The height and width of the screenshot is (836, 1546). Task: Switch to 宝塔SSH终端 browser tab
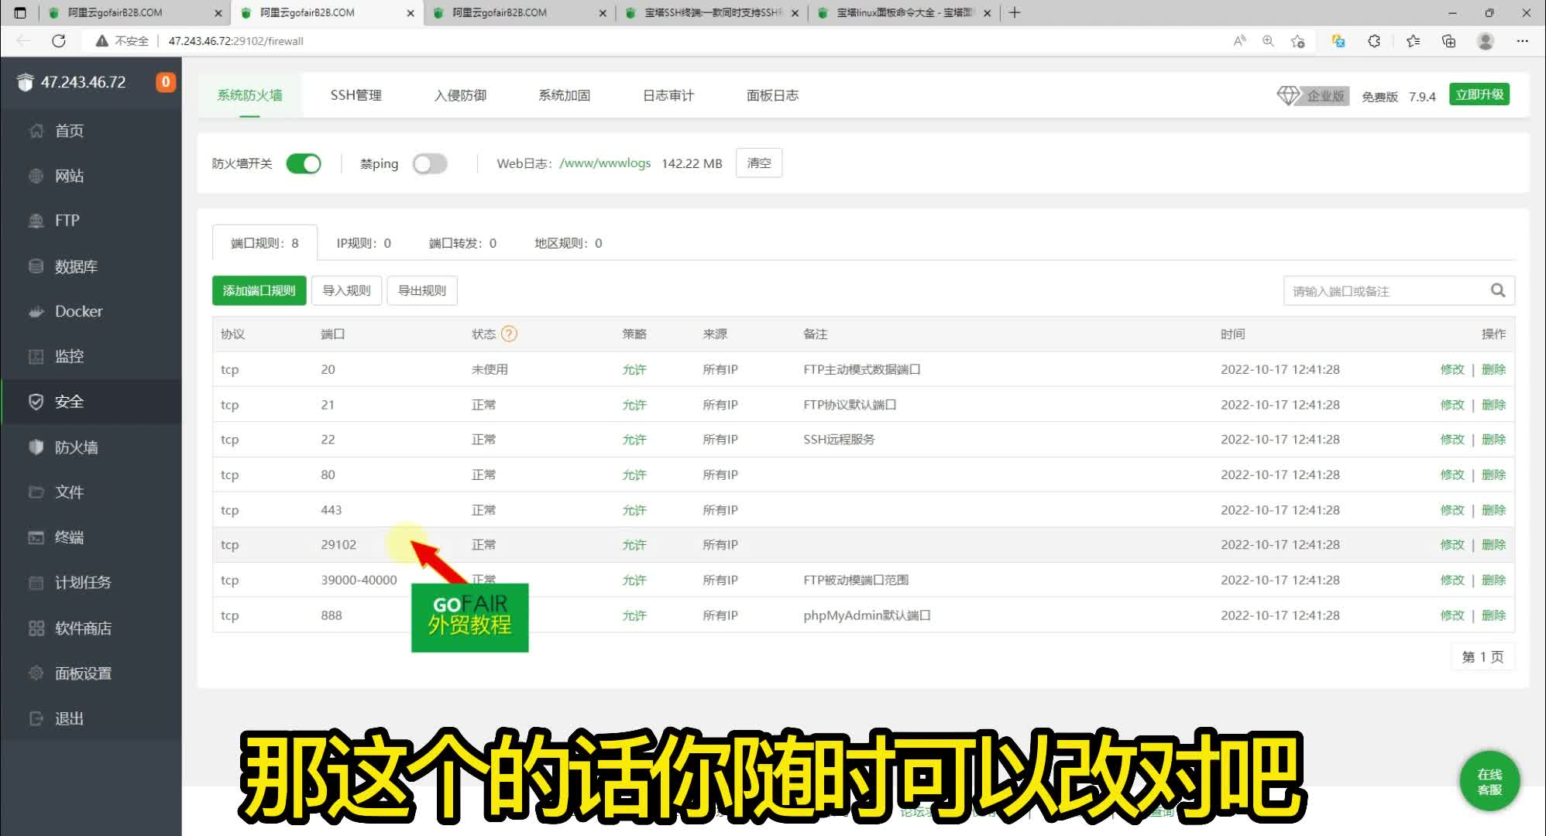[713, 12]
